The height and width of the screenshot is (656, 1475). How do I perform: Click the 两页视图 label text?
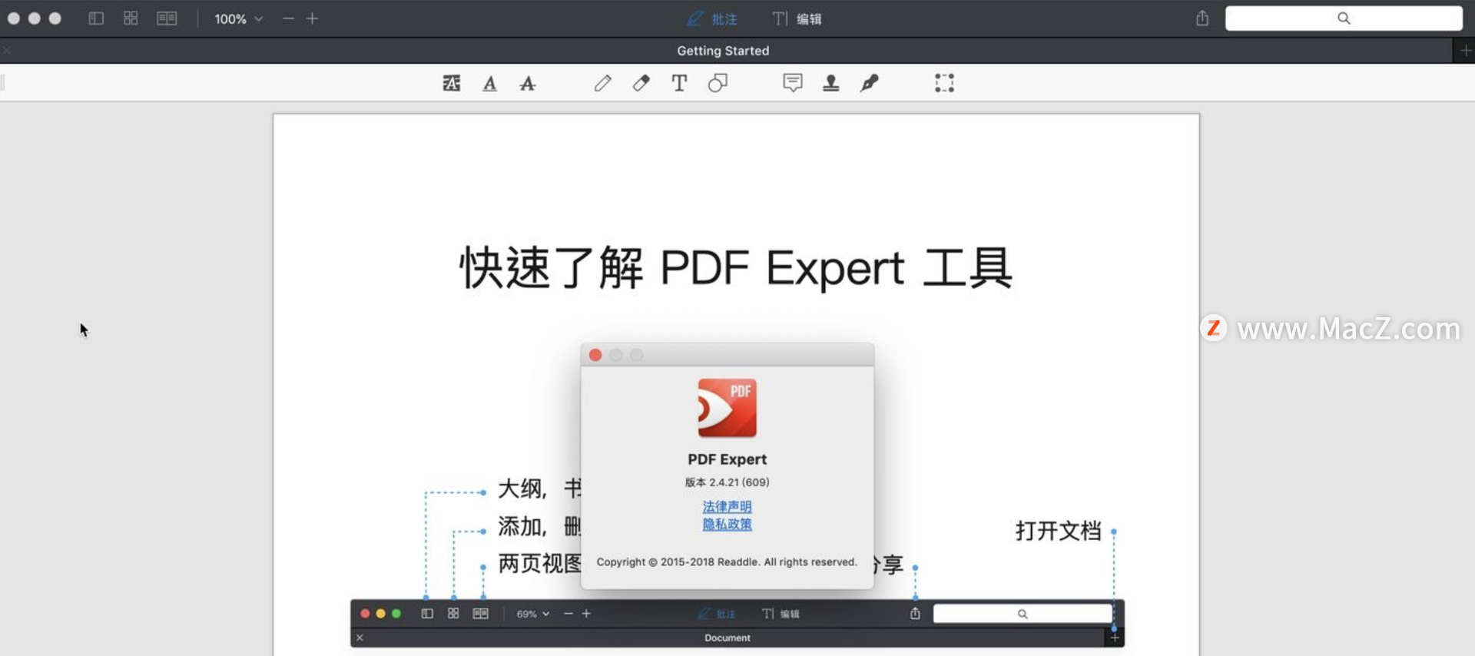(540, 563)
